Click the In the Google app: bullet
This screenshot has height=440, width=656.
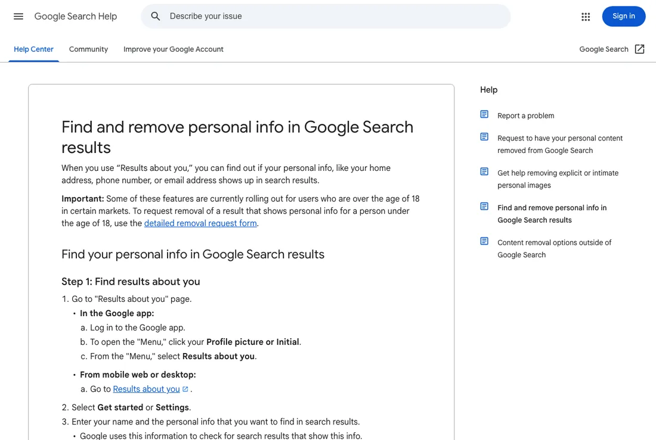point(117,313)
